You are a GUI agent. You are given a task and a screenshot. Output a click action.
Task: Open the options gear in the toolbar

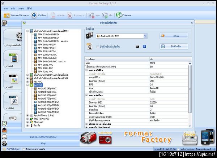34,15
